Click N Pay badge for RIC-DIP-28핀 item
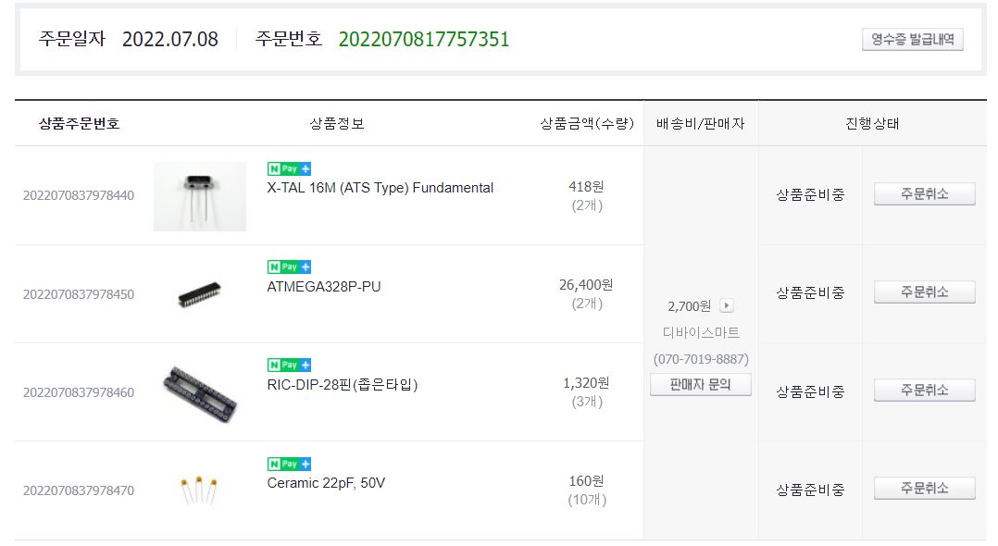998x546 pixels. pyautogui.click(x=289, y=365)
